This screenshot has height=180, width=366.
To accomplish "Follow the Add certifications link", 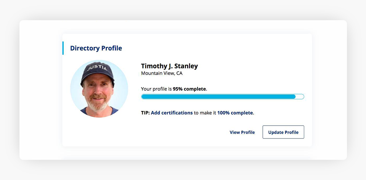I will coord(172,113).
